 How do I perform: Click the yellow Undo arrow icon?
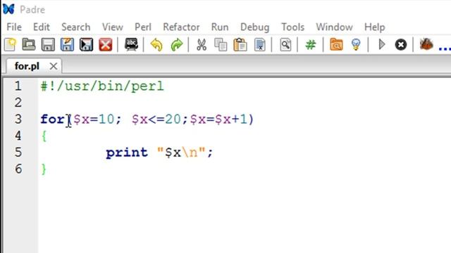point(156,45)
